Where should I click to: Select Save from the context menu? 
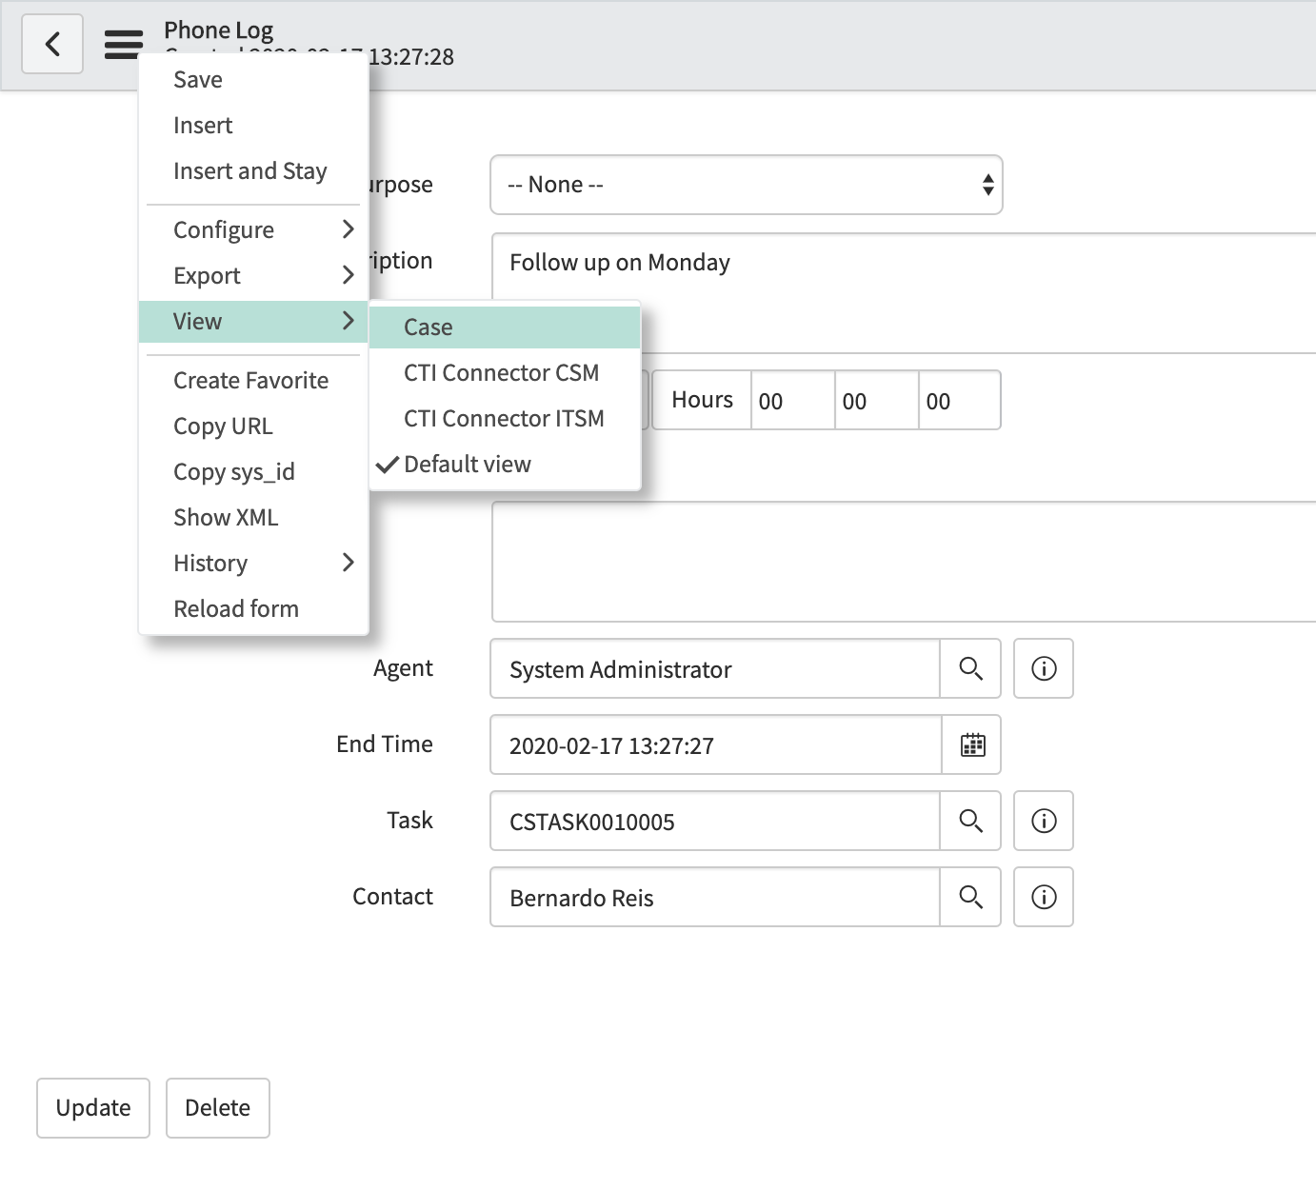click(196, 79)
